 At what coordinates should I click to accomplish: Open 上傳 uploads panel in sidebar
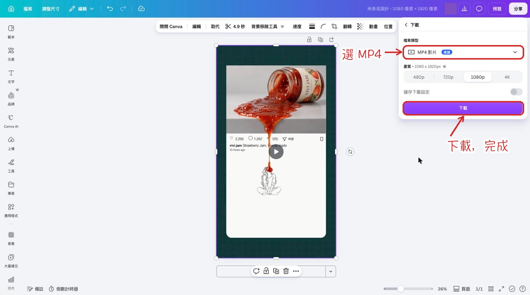coord(11,143)
